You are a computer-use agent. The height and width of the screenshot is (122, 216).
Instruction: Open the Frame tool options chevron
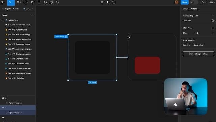[20, 2]
